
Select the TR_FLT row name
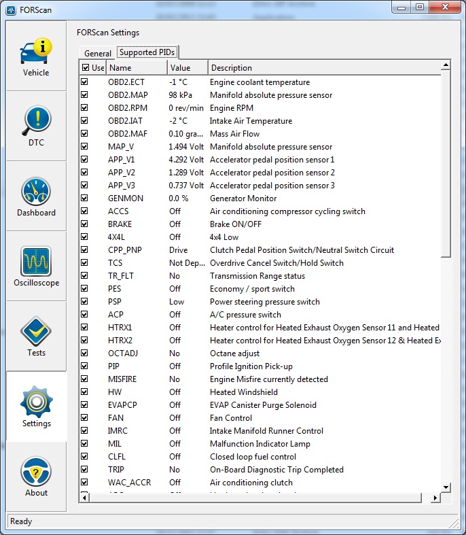(x=121, y=276)
